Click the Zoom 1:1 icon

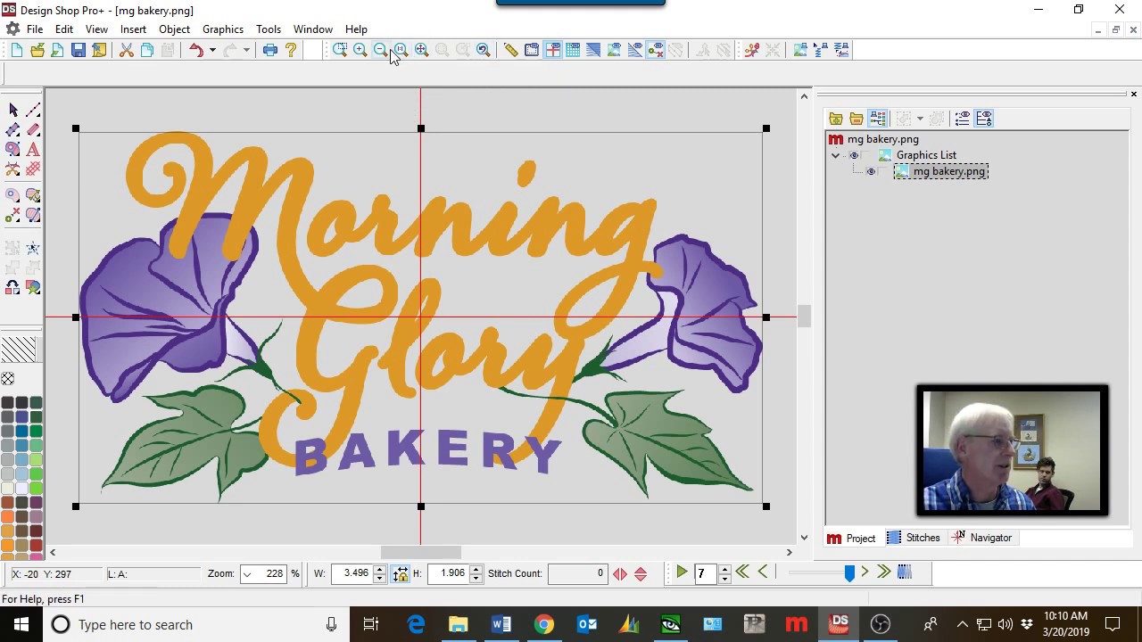click(401, 50)
